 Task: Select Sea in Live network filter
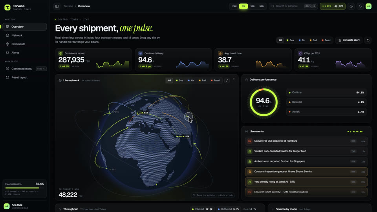[179, 80]
